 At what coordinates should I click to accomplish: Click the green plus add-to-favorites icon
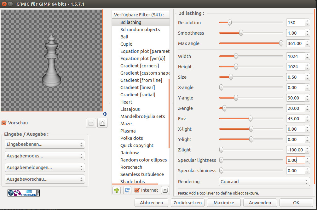117,190
